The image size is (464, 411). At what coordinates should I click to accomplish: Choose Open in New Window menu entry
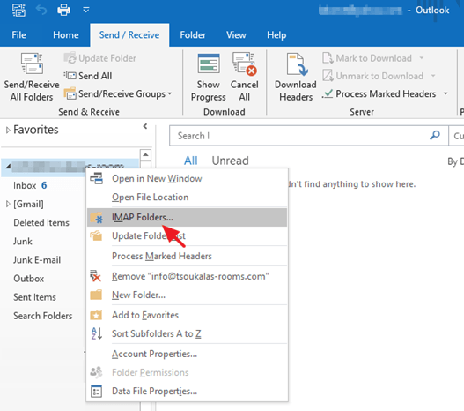(x=187, y=178)
